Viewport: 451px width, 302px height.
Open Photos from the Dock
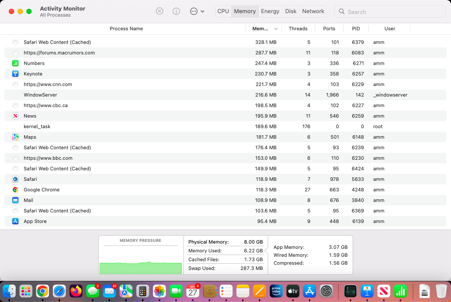[x=159, y=291]
